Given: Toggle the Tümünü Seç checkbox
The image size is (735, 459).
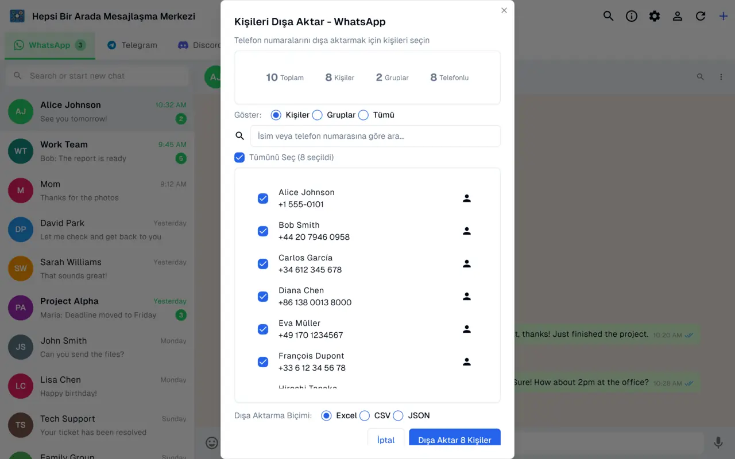Looking at the screenshot, I should click(x=239, y=157).
